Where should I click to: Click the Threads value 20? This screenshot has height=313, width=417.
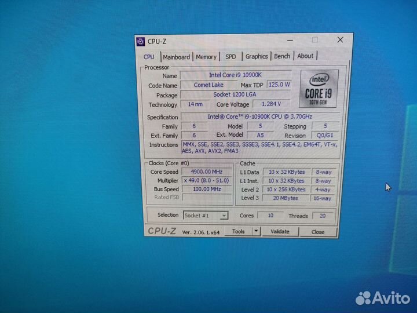[x=323, y=216]
